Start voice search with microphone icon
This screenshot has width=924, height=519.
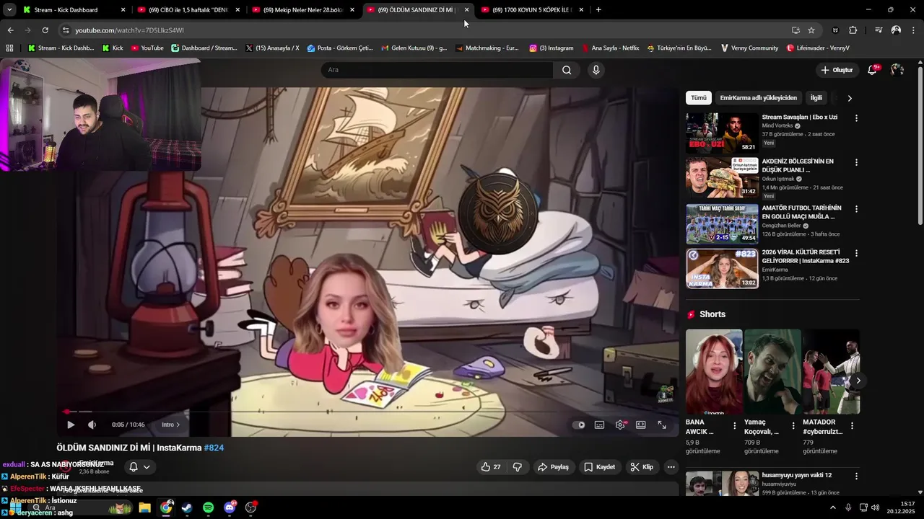tap(596, 70)
